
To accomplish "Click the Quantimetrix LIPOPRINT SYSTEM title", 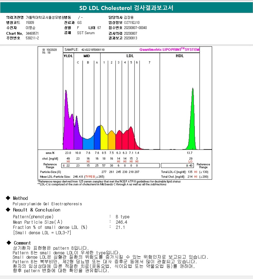I will [169, 49].
